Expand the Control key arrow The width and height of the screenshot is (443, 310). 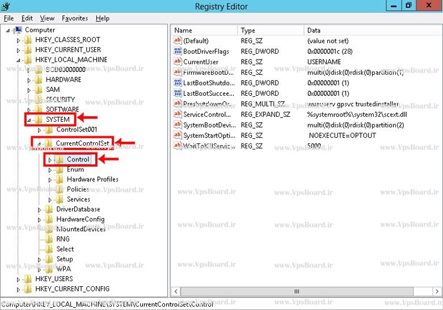pyautogui.click(x=50, y=160)
